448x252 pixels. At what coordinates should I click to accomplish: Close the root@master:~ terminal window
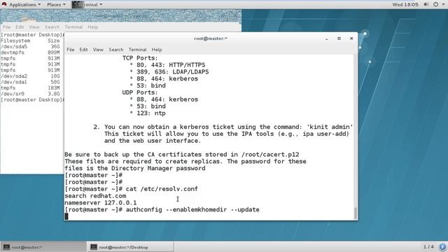(351, 38)
